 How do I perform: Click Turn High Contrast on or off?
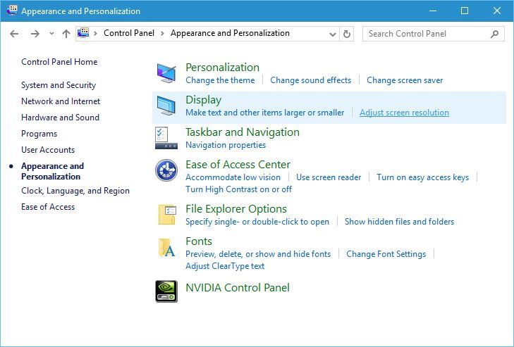[238, 189]
